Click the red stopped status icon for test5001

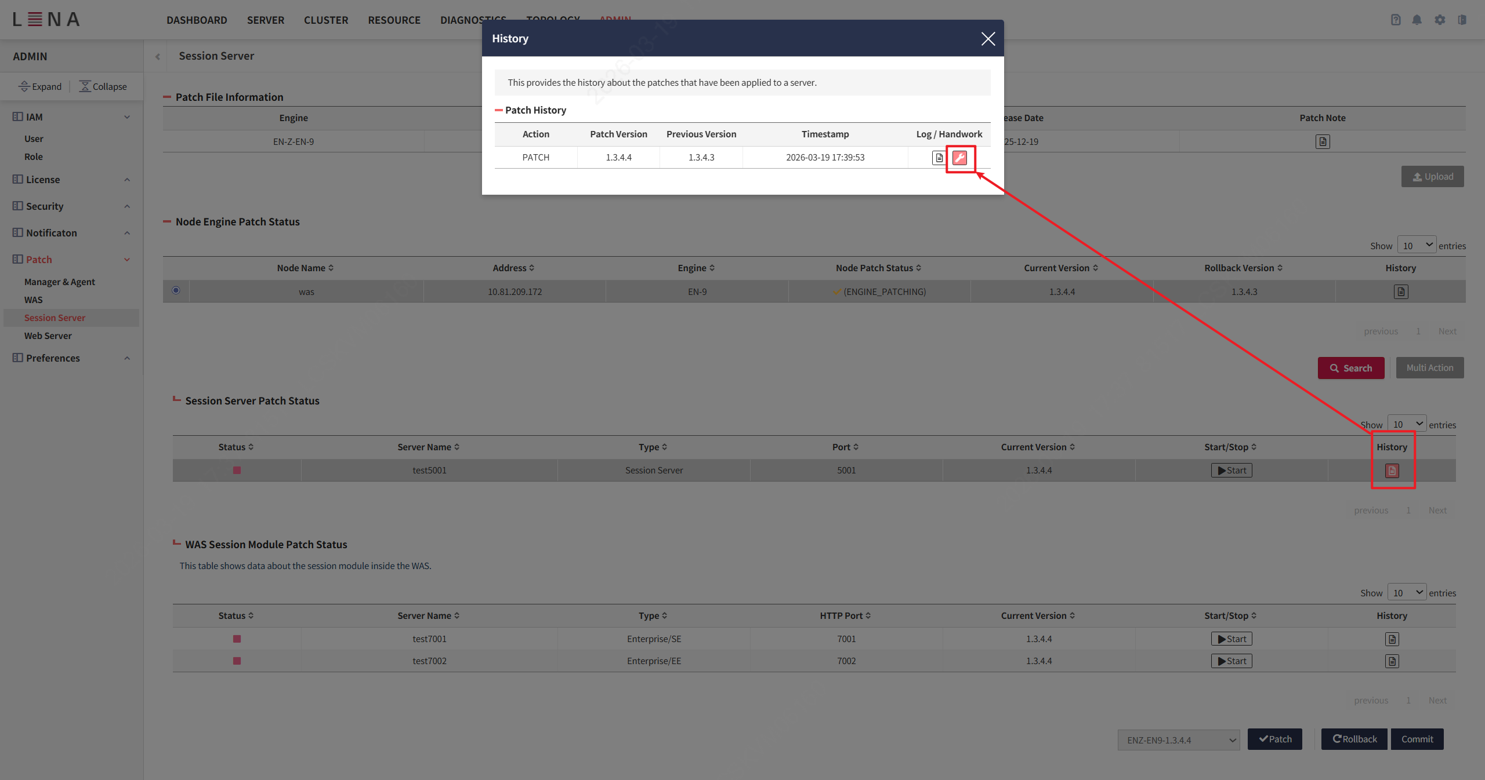[237, 471]
